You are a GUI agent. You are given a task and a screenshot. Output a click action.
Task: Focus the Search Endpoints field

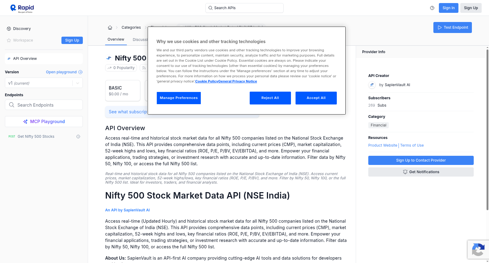point(44,105)
